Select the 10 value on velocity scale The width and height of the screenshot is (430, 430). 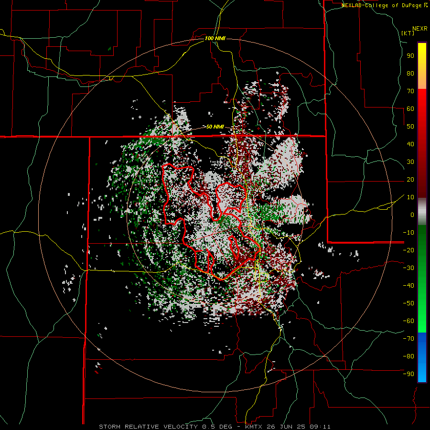point(410,197)
